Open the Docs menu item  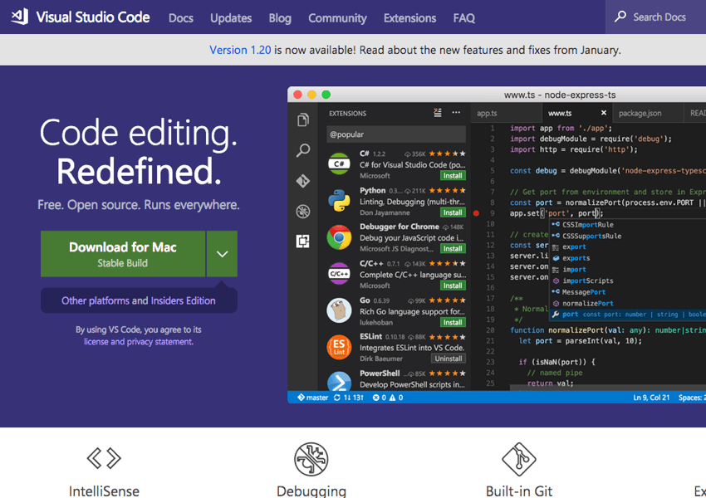point(181,18)
